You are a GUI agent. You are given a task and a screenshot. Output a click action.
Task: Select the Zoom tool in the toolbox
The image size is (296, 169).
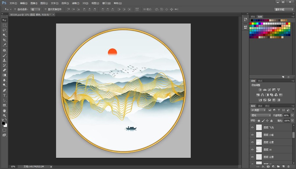(x=4, y=116)
